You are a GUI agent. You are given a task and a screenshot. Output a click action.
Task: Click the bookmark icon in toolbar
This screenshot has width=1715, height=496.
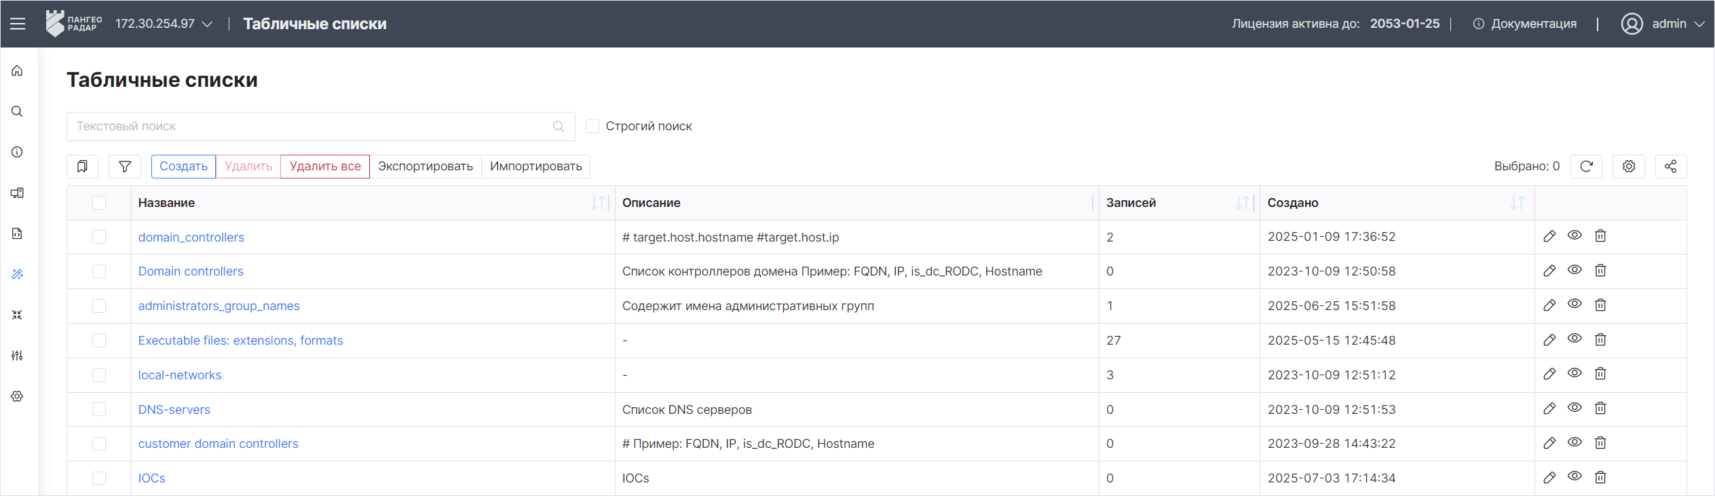[82, 166]
